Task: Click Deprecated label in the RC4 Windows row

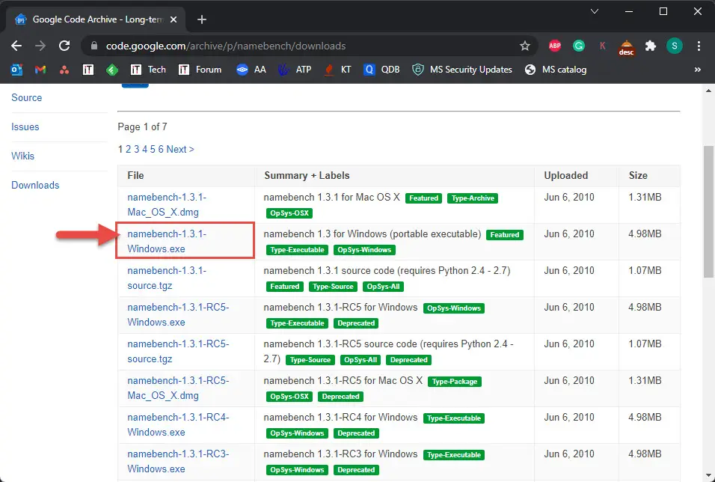Action: [356, 433]
